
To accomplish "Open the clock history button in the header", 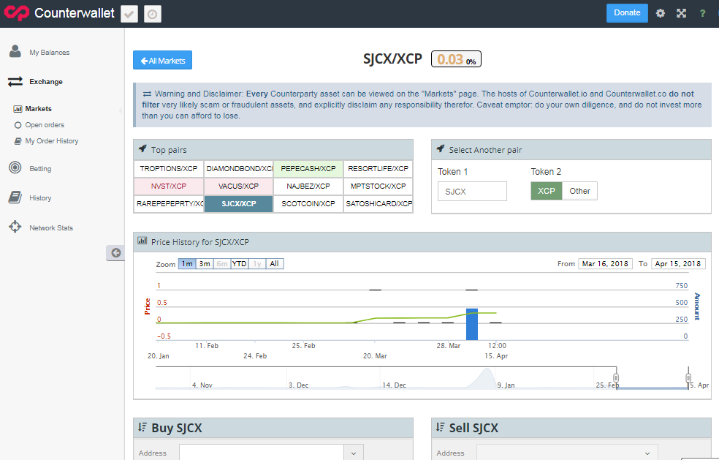I will [x=152, y=14].
